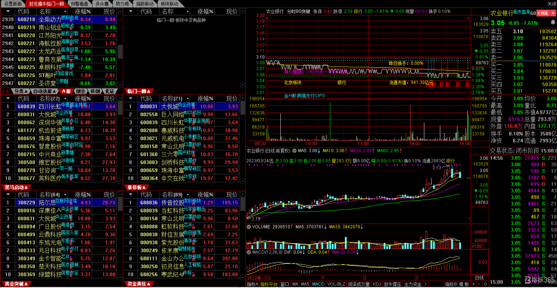Select the KDJ indicator tab
557x288 pixels.
coord(377,284)
